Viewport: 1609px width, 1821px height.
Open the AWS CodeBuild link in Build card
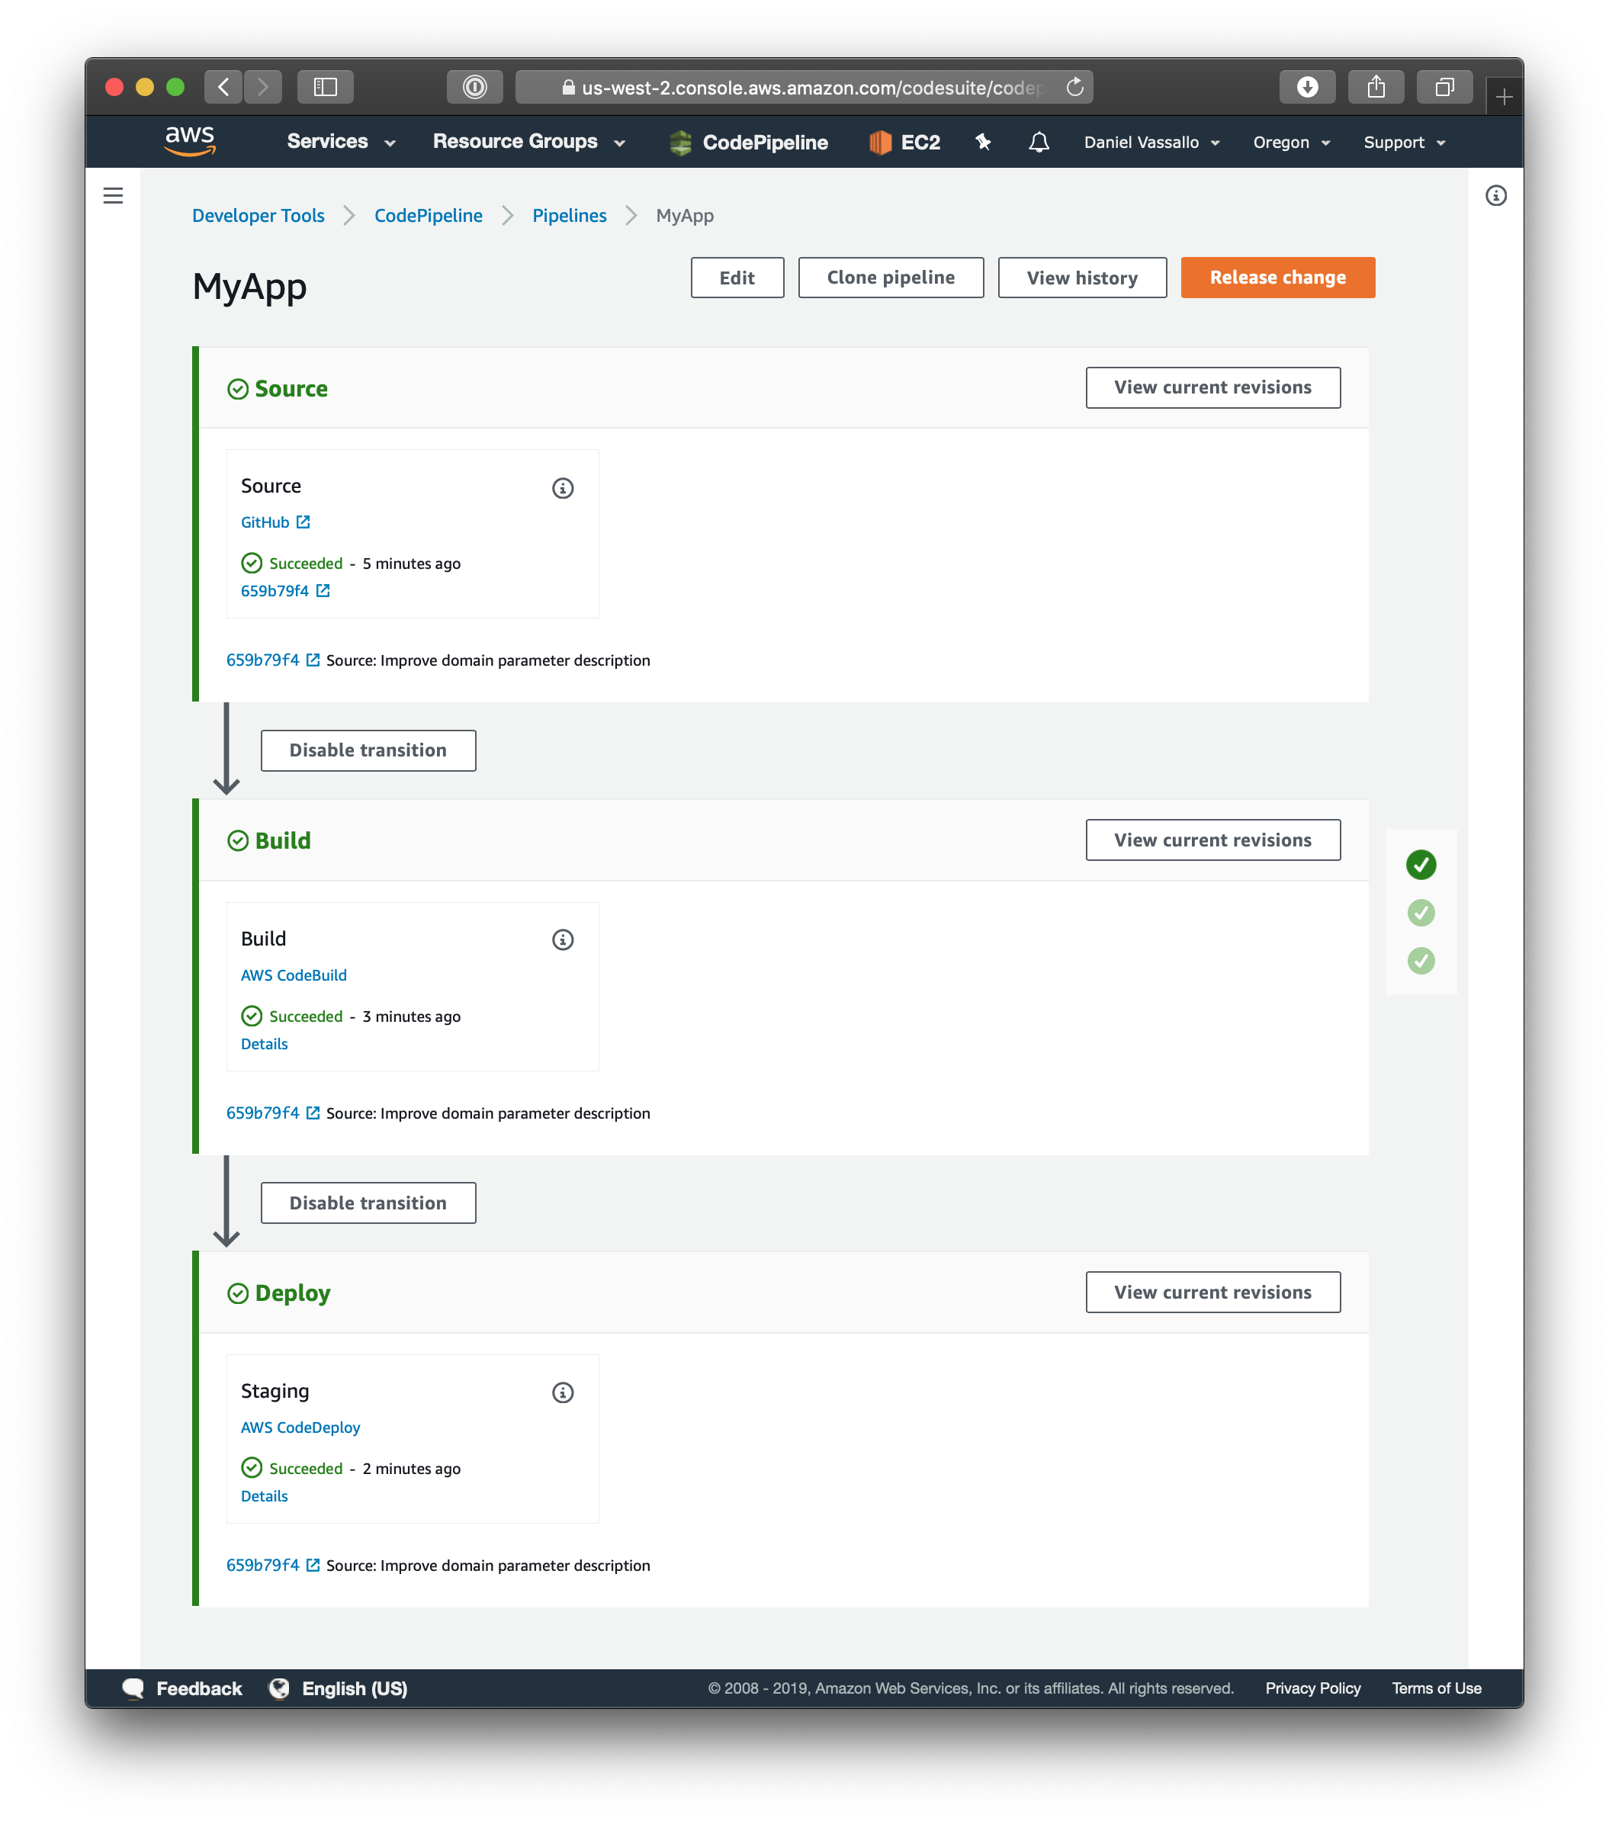click(293, 975)
